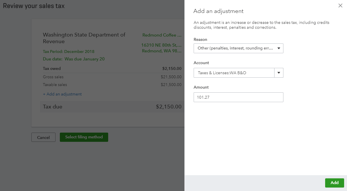Click the Tax Period: December 2018 text
Viewport: 347px width, 191px height.
[x=68, y=51]
